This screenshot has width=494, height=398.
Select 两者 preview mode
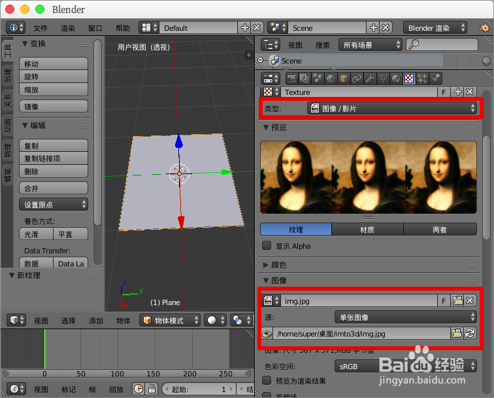pos(440,230)
